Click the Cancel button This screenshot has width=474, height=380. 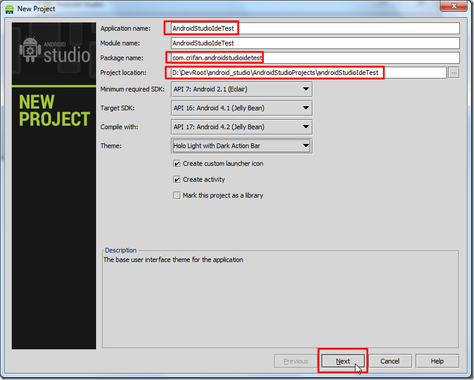pos(390,361)
